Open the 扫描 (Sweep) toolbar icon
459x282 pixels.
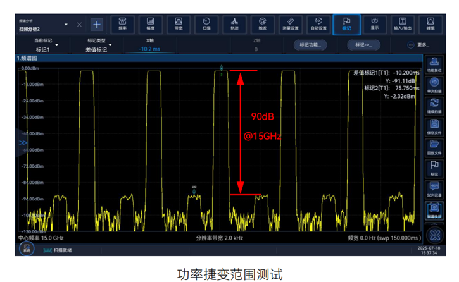click(x=206, y=24)
